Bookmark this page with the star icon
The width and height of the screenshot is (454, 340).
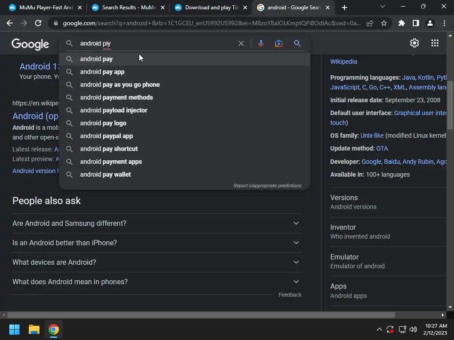click(384, 23)
